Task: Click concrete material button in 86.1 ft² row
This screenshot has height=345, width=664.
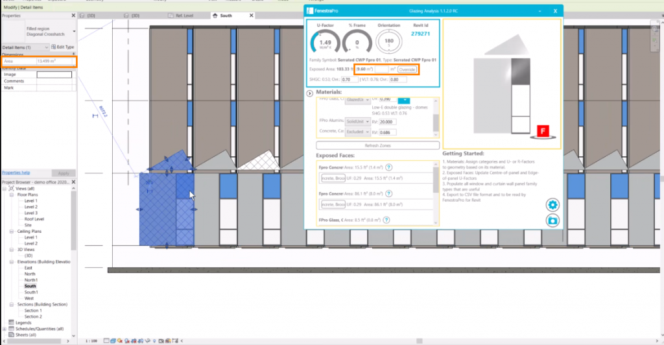Action: point(333,204)
